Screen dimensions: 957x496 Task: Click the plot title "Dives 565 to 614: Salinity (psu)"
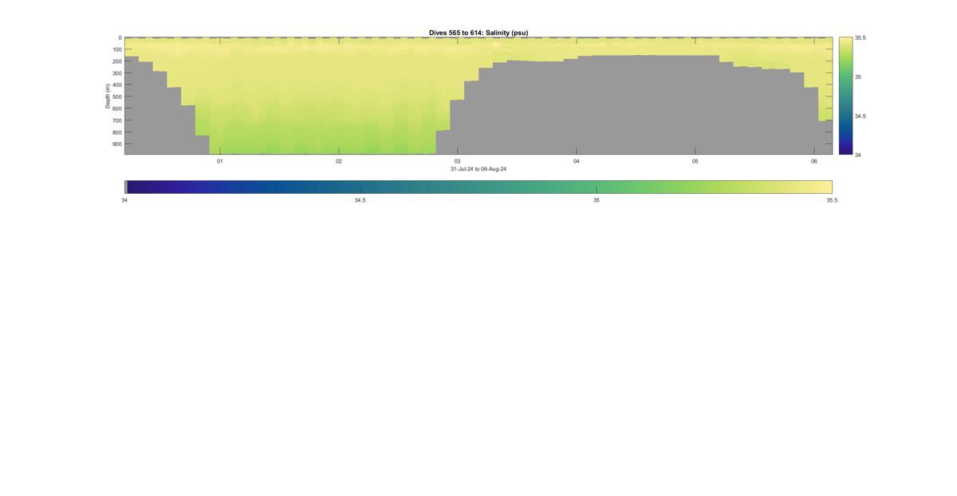pyautogui.click(x=478, y=33)
